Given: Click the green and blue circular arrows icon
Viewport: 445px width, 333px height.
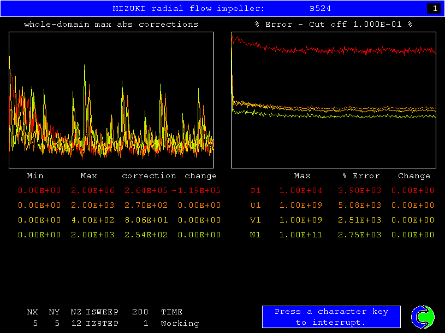Looking at the screenshot, I should pyautogui.click(x=423, y=317).
